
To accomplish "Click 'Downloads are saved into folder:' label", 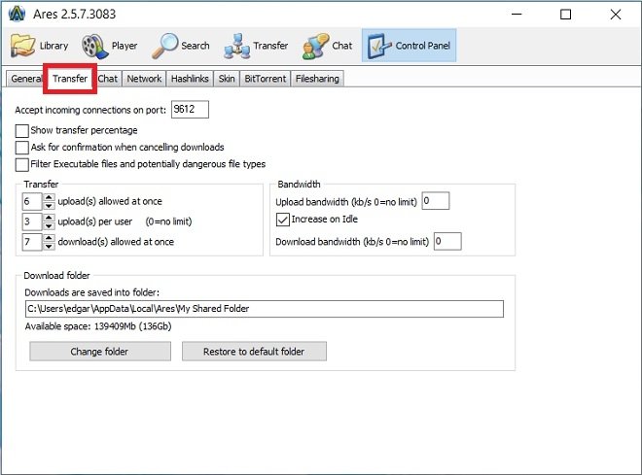I will [x=92, y=292].
